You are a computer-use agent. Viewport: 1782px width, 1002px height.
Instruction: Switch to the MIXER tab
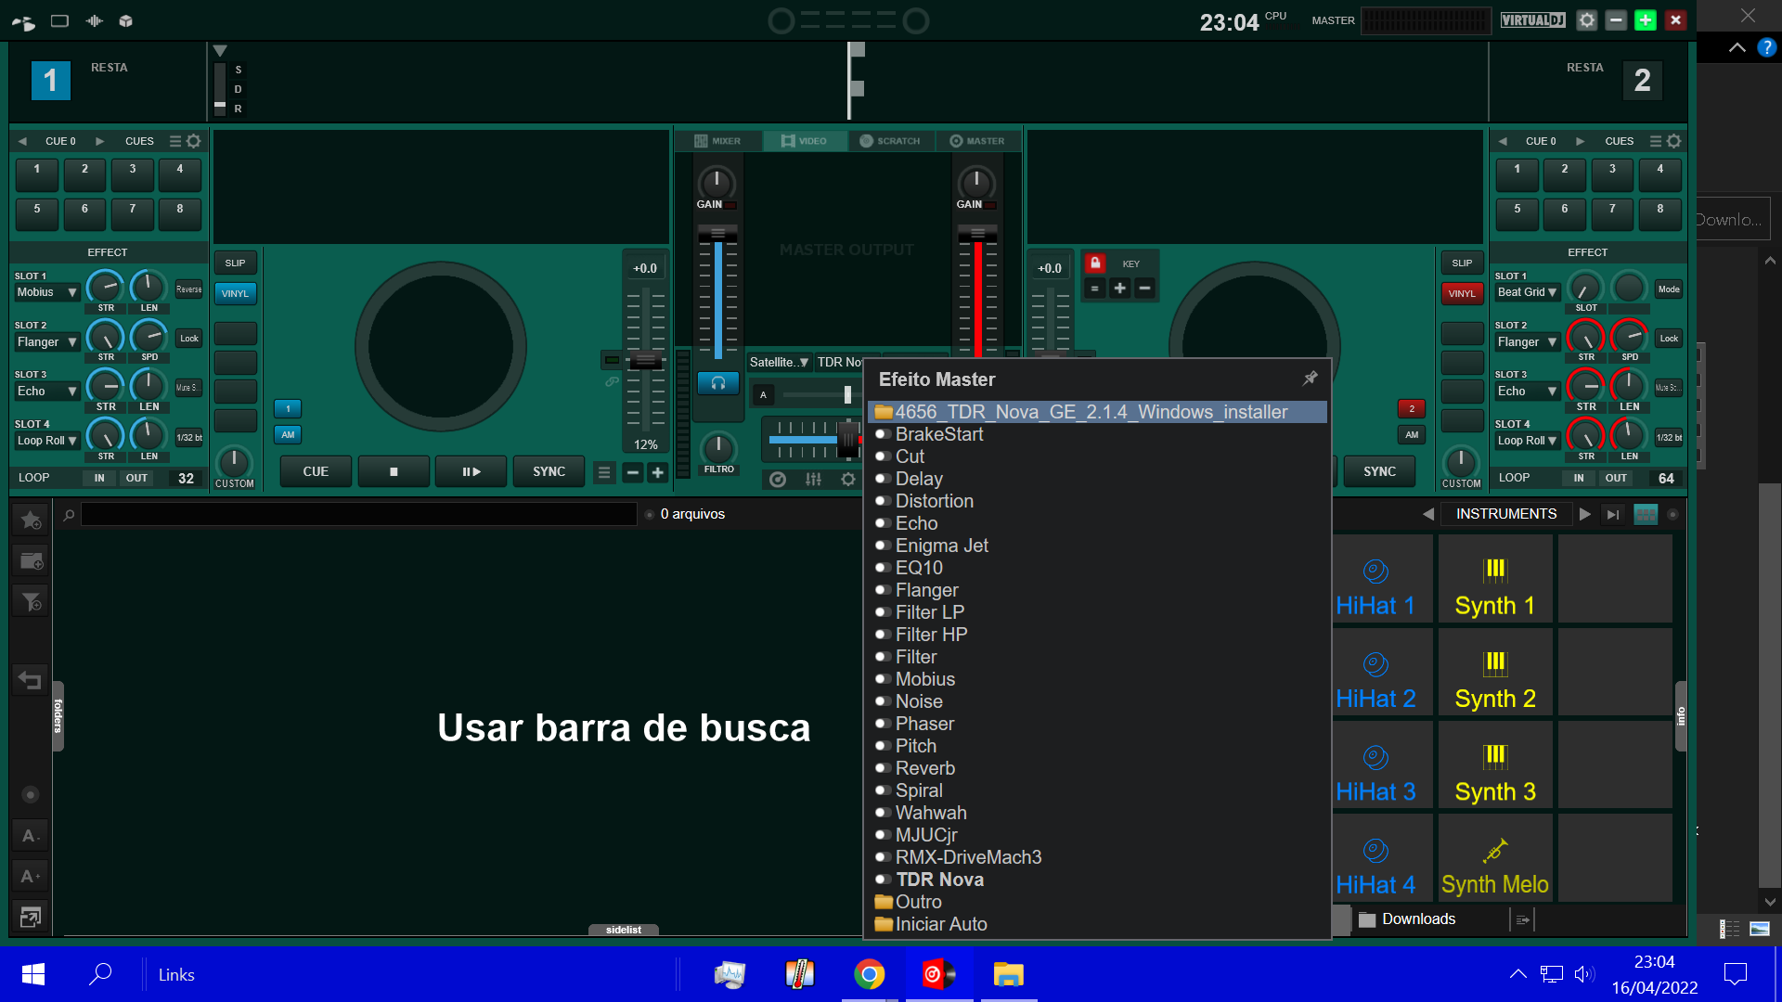(718, 141)
